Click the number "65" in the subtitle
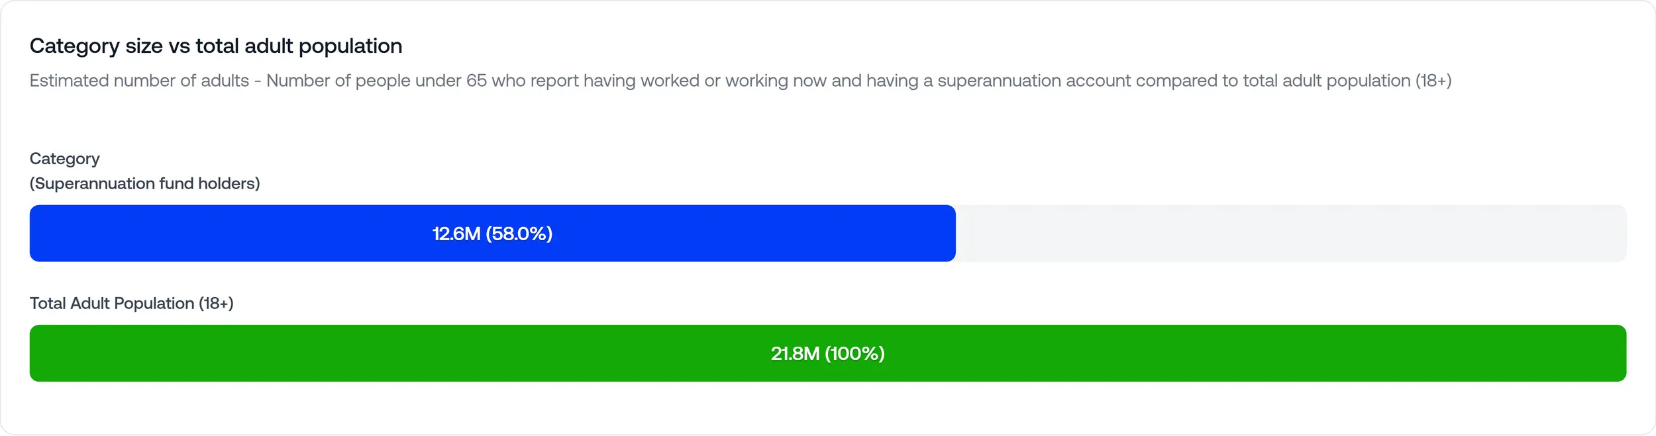 [x=476, y=81]
